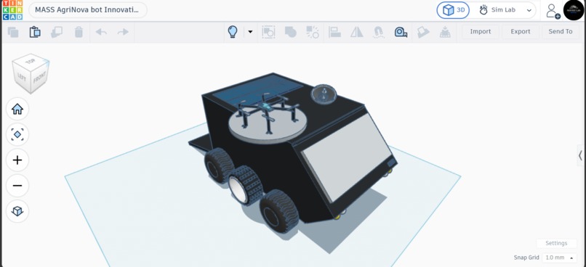
Task: Select the Duplicate and repeat icon
Action: click(x=57, y=32)
